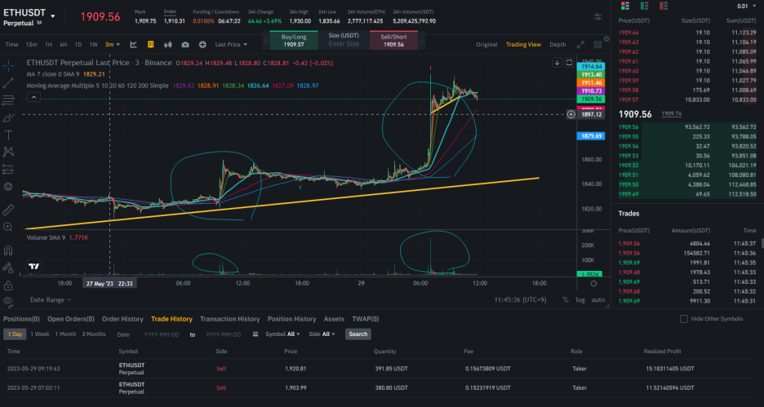Viewport: 764px width, 407px height.
Task: Click the scroll-to-latest down arrow button
Action: point(557,63)
